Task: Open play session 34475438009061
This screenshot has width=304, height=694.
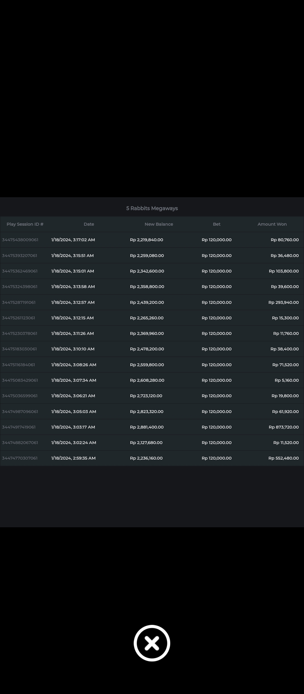Action: click(x=20, y=240)
